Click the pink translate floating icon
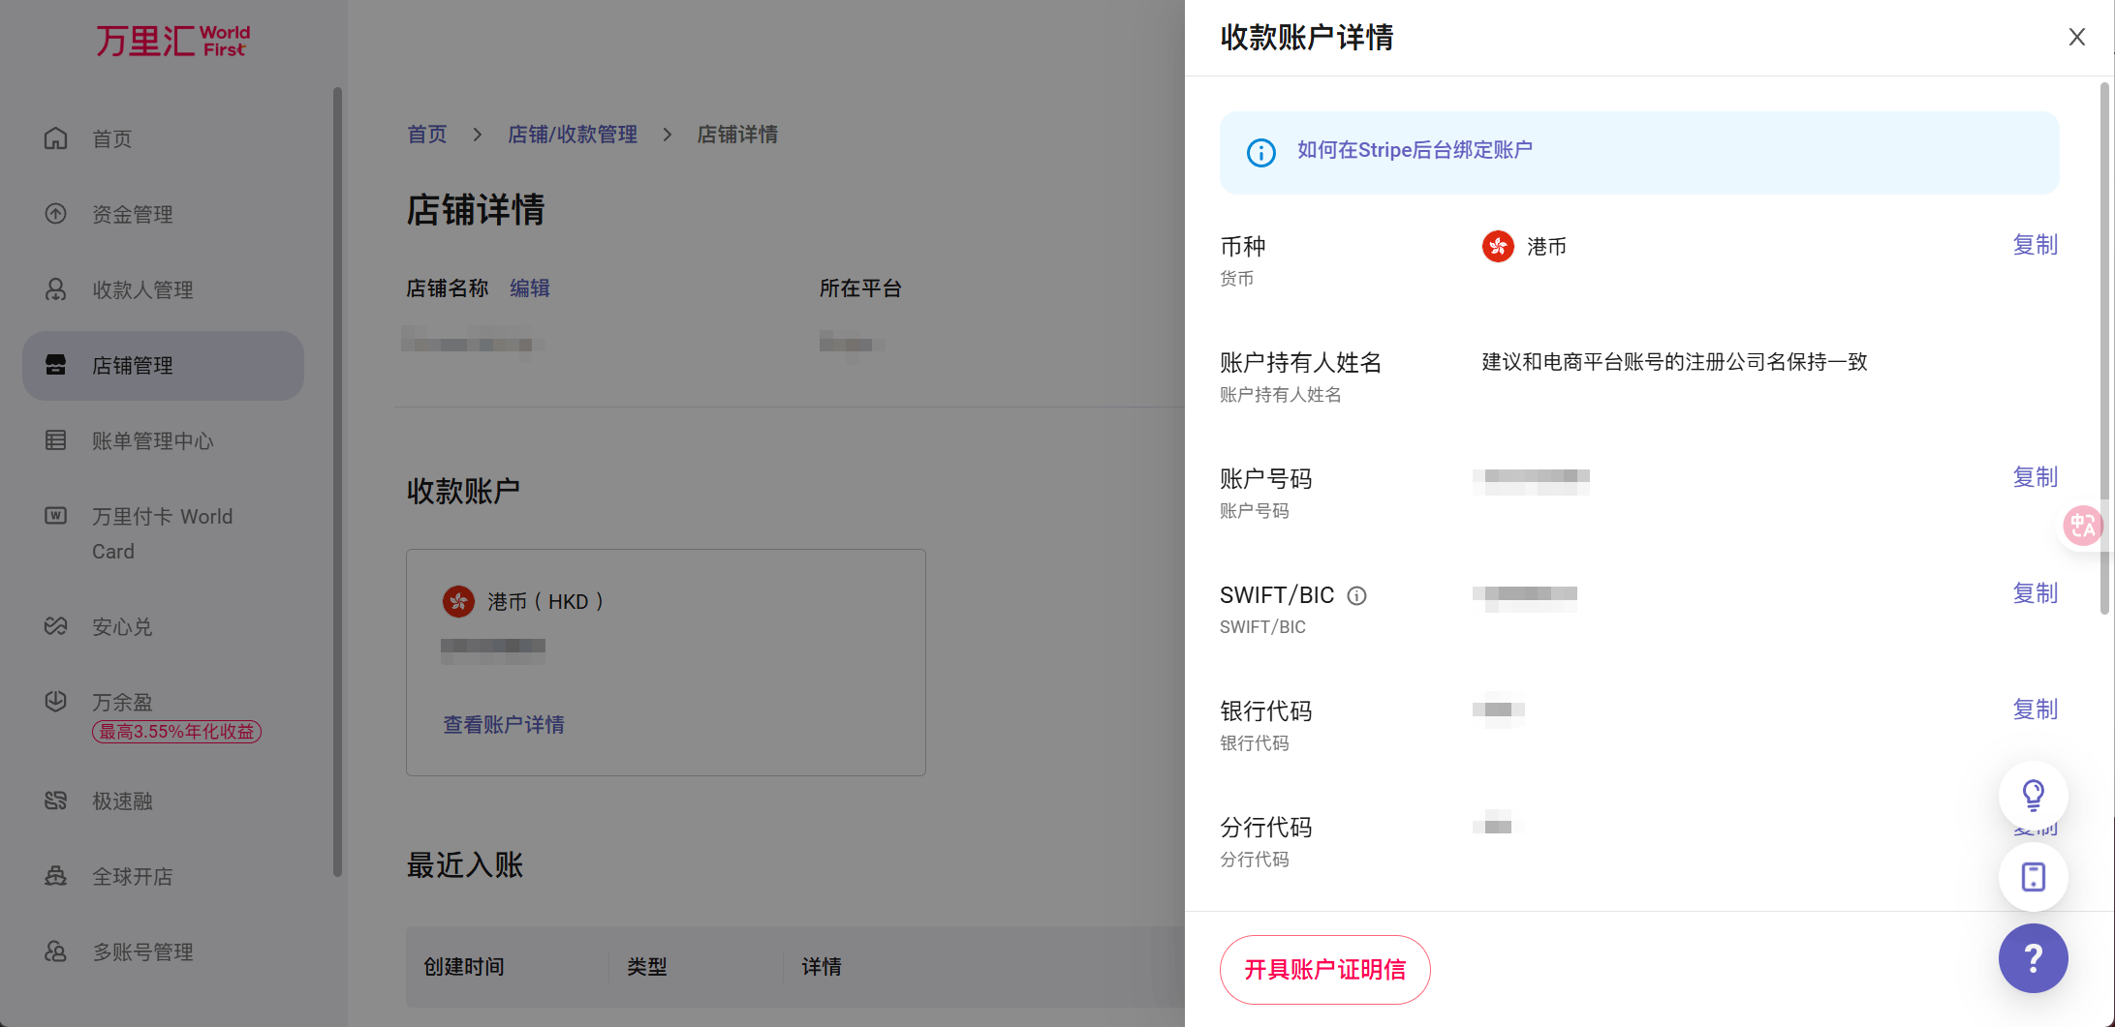This screenshot has height=1027, width=2115. (x=2082, y=526)
